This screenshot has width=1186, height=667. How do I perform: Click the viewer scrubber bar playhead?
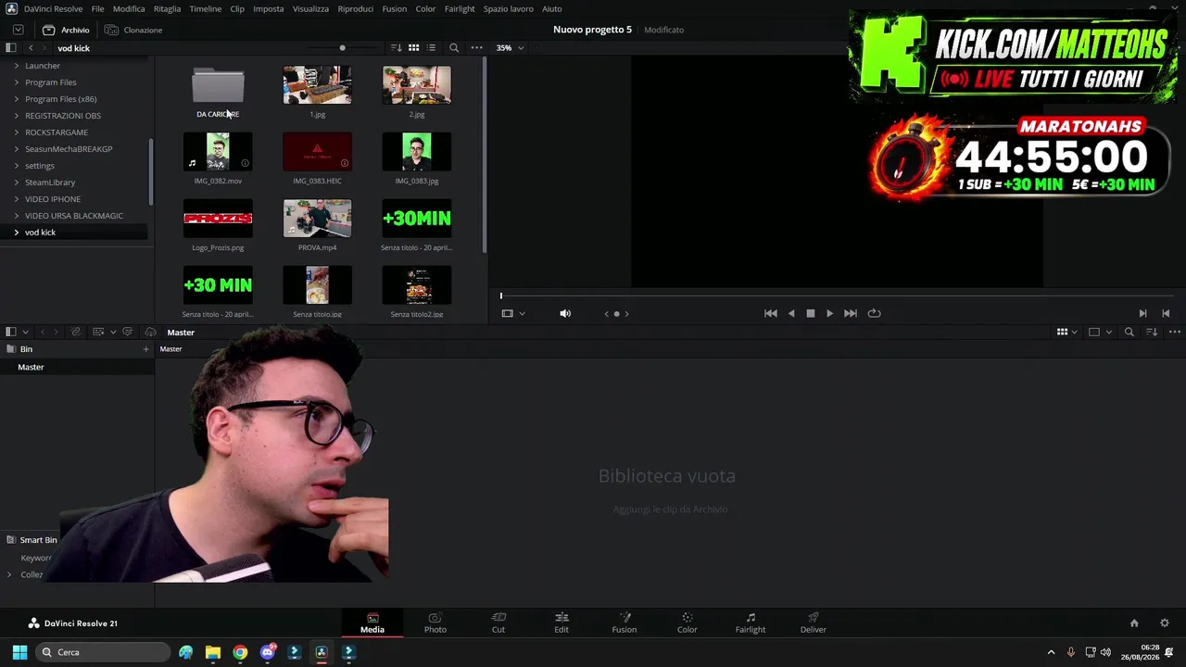pyautogui.click(x=501, y=296)
